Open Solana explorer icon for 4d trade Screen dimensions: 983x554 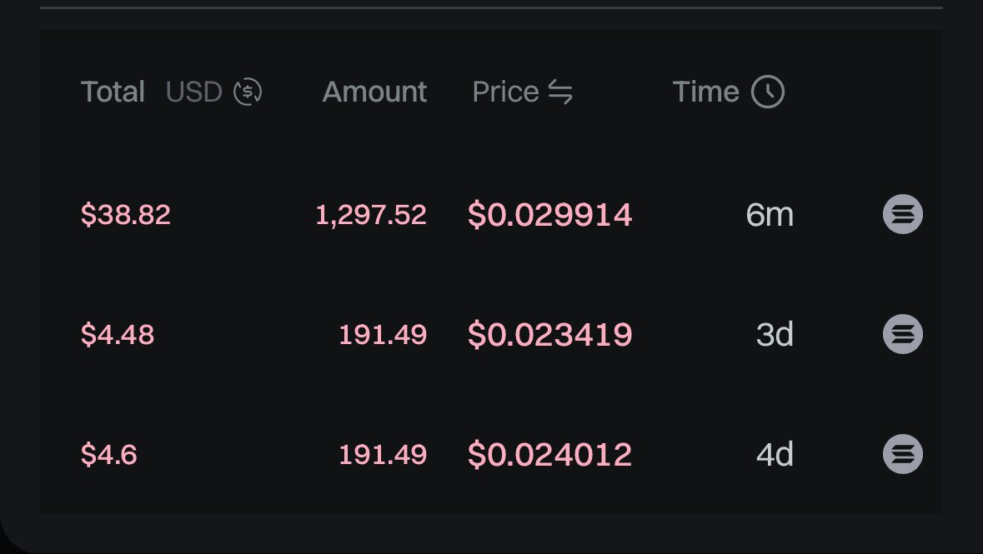point(903,454)
